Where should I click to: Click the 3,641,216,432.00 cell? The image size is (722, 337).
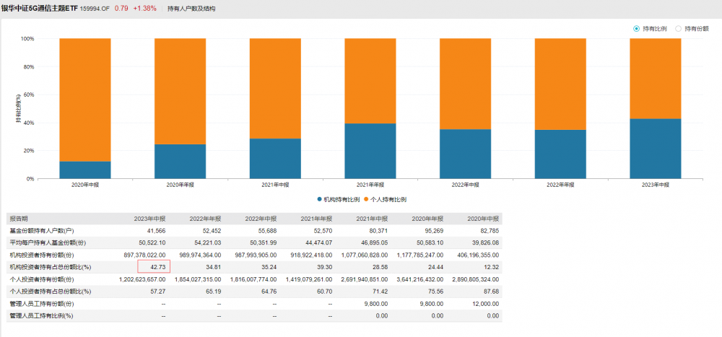[x=419, y=279]
